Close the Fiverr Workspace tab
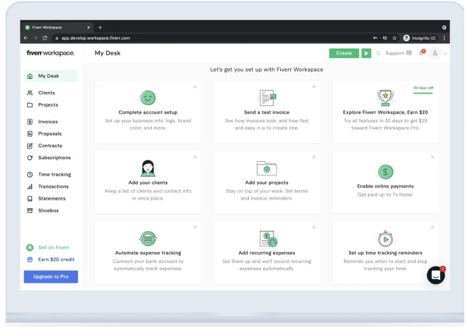Viewport: 466px width, 327px height. [89, 27]
